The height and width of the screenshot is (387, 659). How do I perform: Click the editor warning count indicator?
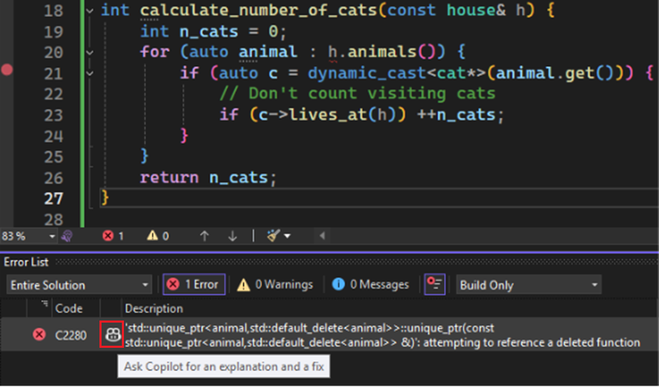coord(157,236)
